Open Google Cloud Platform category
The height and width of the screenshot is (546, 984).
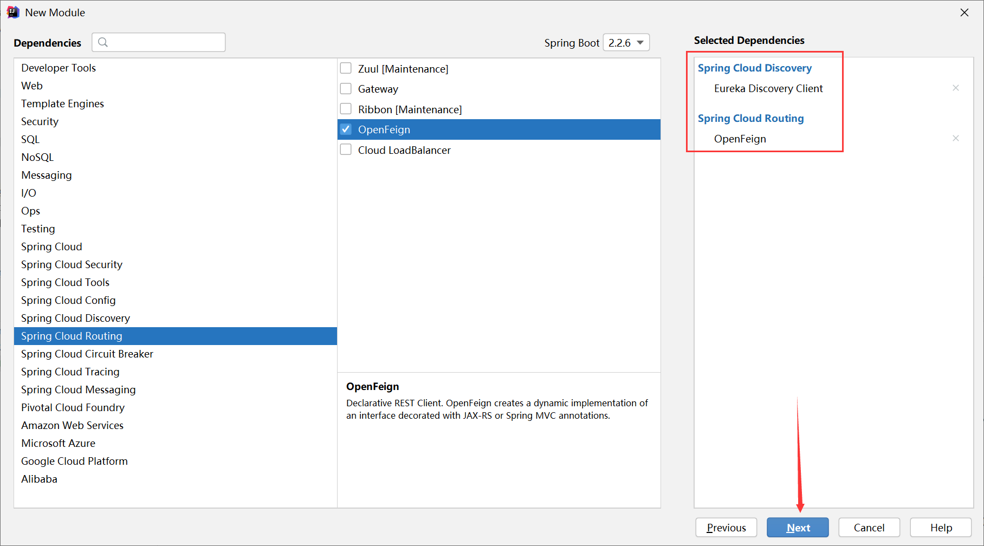click(176, 461)
